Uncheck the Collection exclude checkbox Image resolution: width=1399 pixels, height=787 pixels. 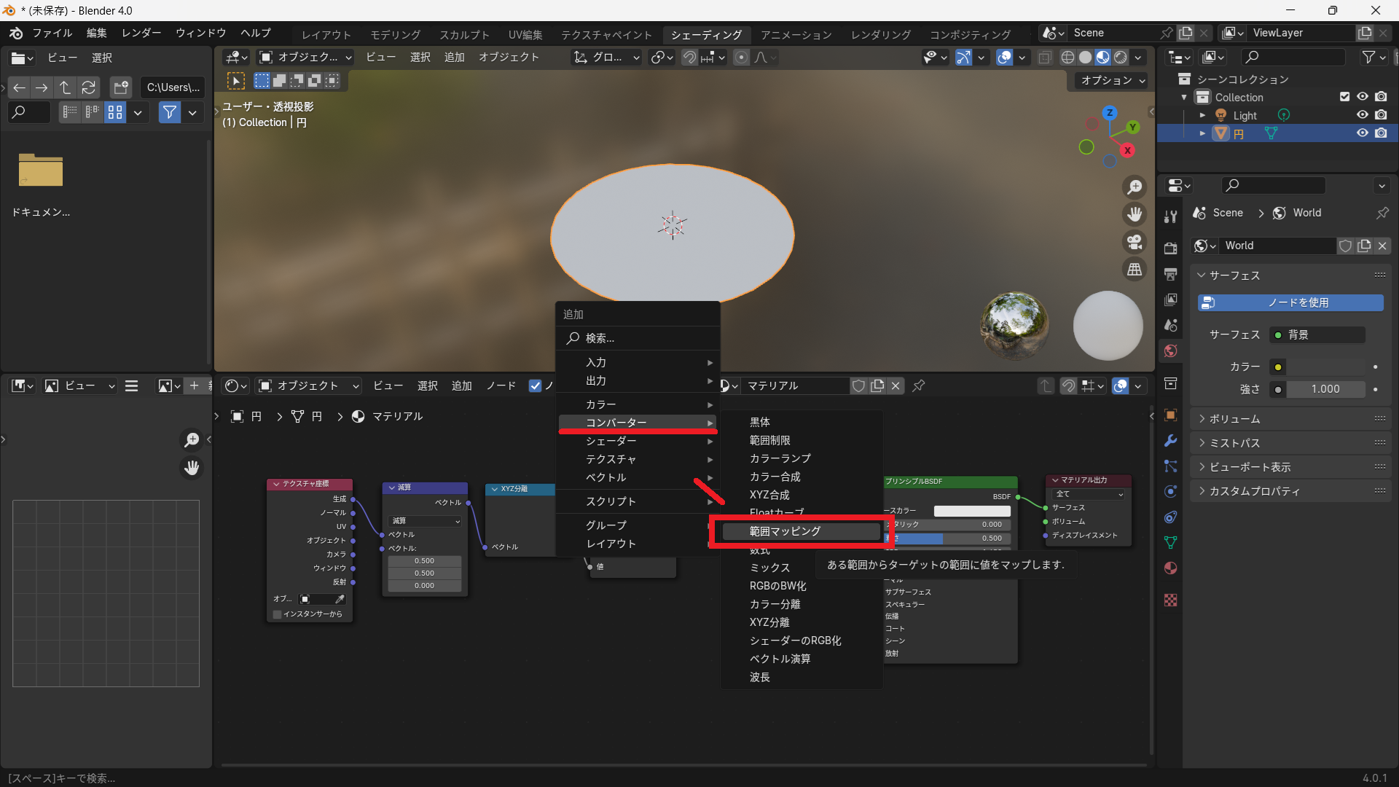click(1344, 97)
